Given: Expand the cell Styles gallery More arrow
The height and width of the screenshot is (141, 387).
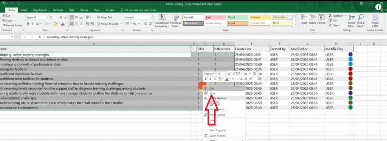Looking at the screenshot, I should (x=295, y=25).
